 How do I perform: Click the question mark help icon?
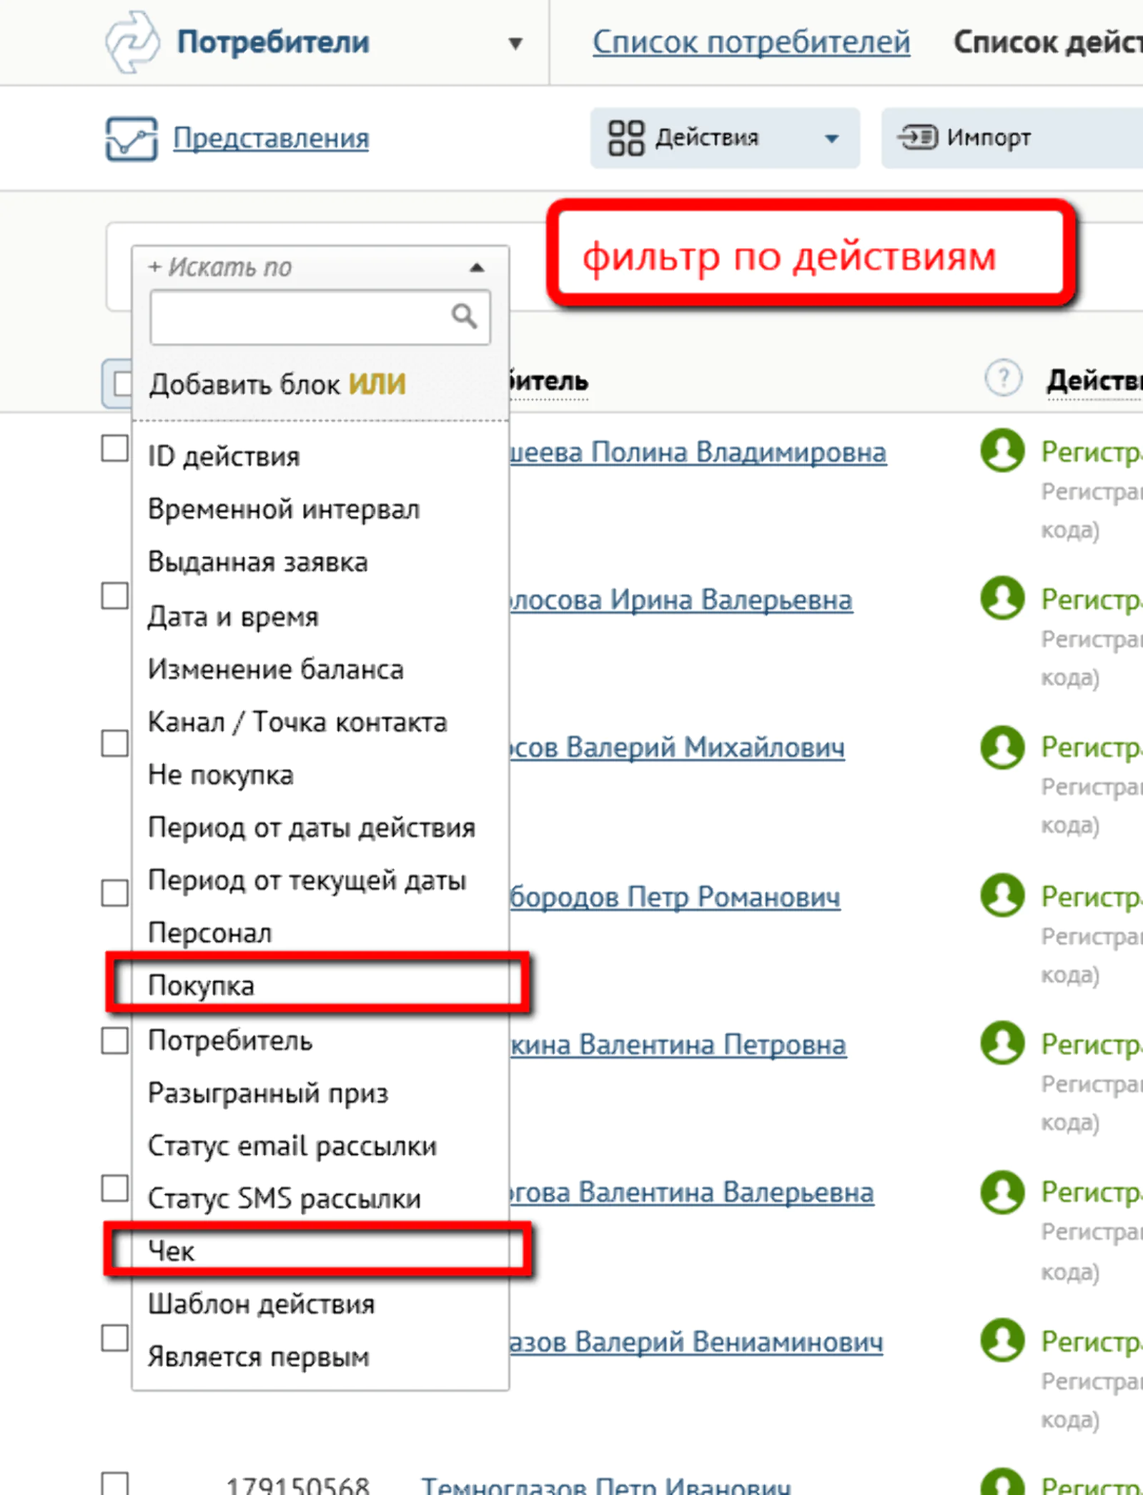click(1003, 377)
